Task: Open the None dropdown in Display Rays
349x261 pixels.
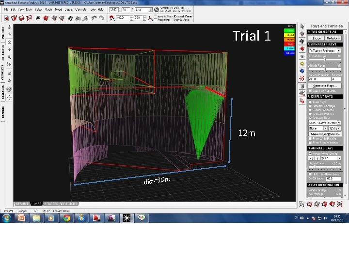Action: 318,128
